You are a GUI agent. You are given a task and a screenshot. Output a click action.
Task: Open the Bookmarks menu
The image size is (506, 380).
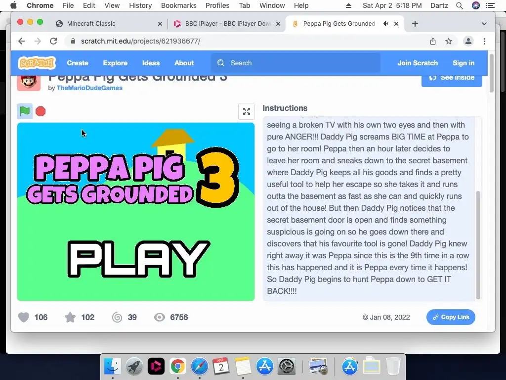(x=179, y=5)
